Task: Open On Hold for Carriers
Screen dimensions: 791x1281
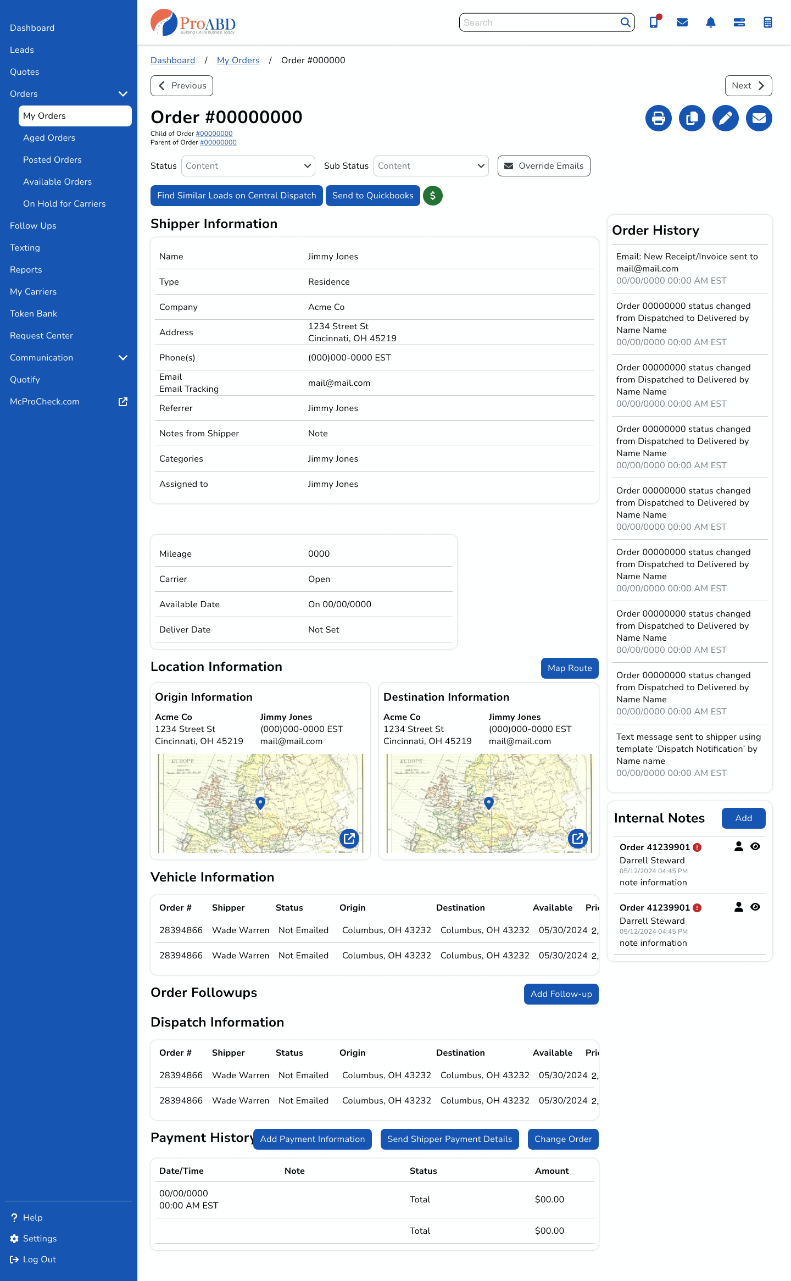Action: [x=64, y=204]
